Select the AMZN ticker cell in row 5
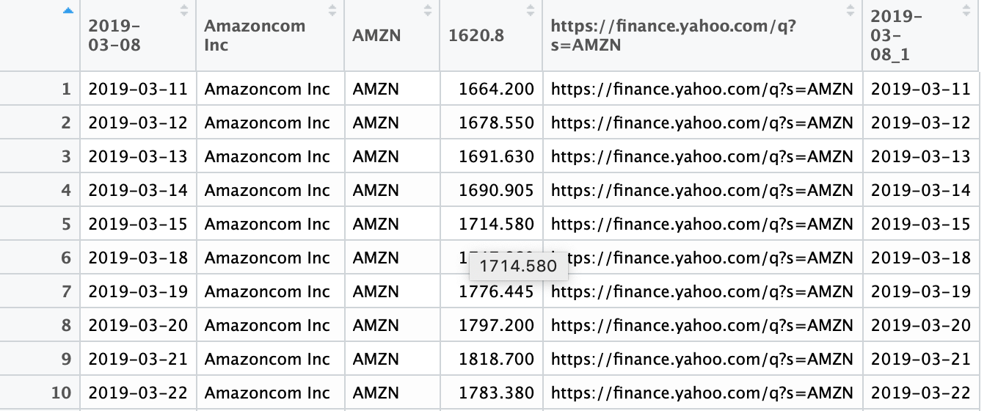998x411 pixels. tap(376, 224)
